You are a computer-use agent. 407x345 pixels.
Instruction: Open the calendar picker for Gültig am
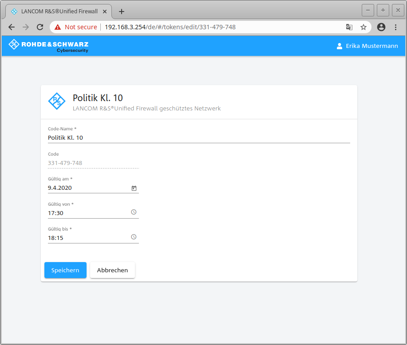click(134, 188)
